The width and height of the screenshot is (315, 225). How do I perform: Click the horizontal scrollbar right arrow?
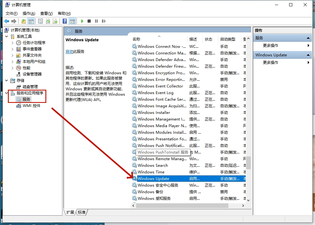click(x=243, y=205)
